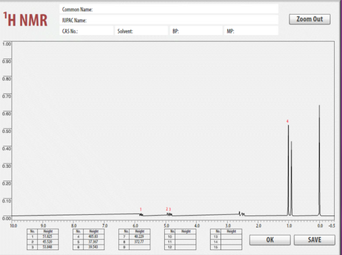
Task: Click the empty height cell for peak 10
Action: [x=186, y=237]
